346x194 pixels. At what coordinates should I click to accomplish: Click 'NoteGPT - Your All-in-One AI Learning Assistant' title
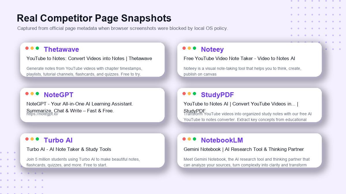pyautogui.click(x=80, y=107)
